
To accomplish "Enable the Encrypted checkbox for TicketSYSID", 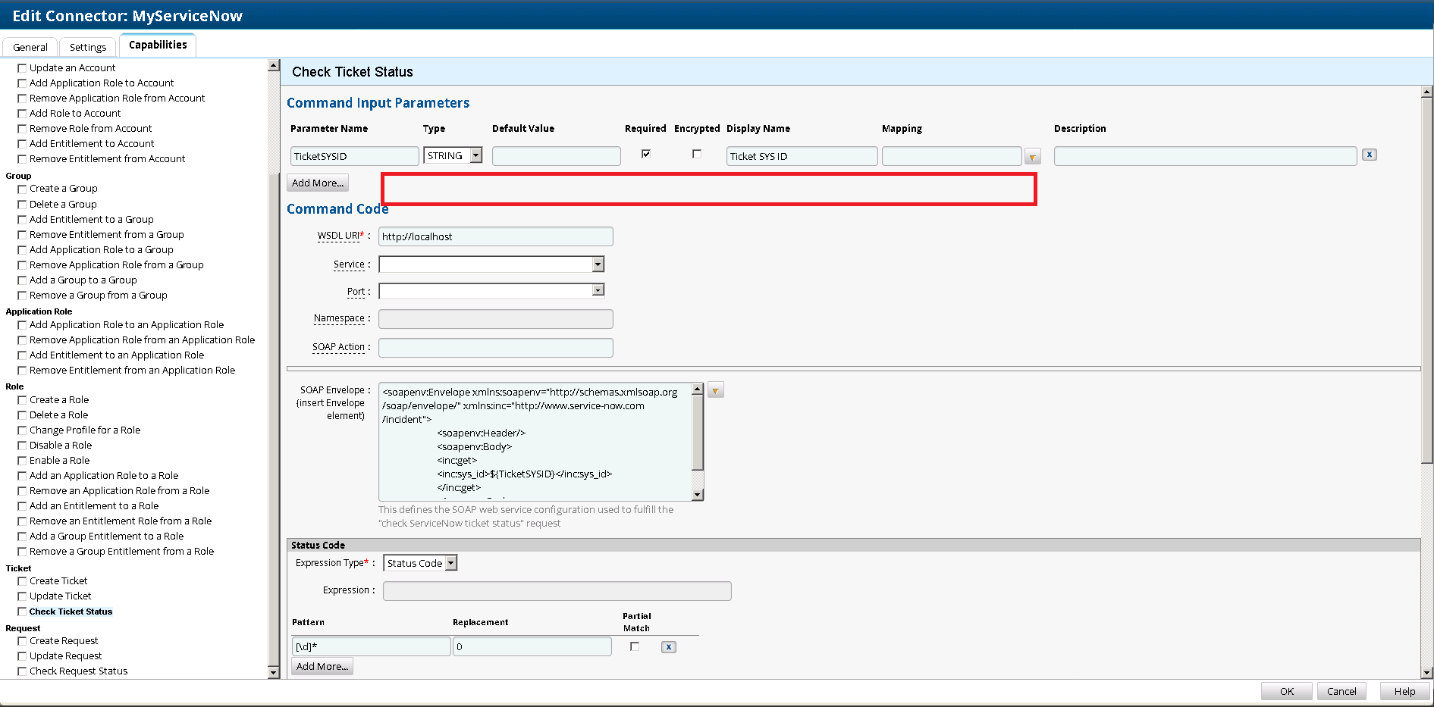I will tap(697, 154).
